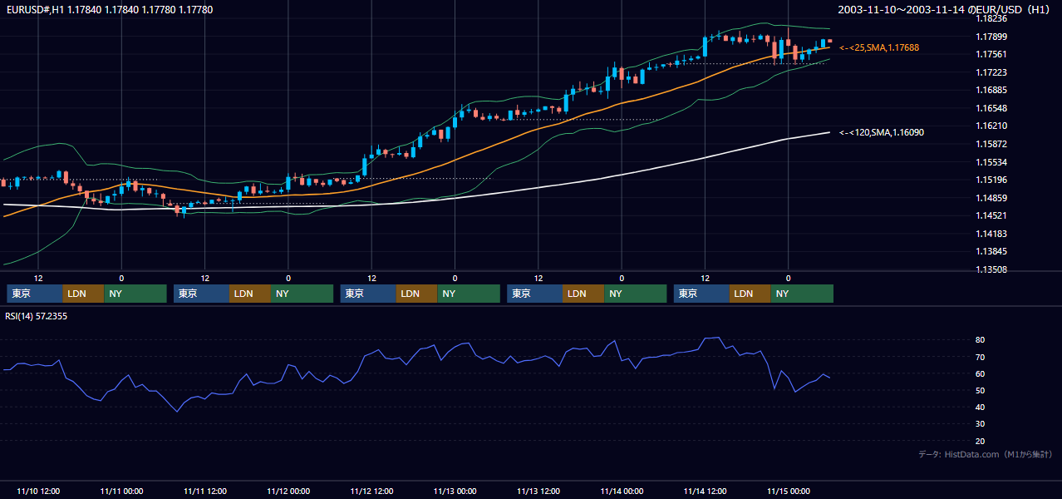Click the RSI(14) 57.2355 indicator label

click(x=36, y=316)
